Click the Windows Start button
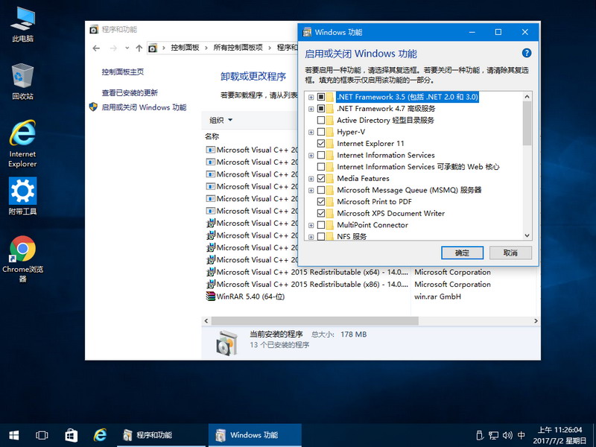The image size is (596, 447). click(x=14, y=435)
